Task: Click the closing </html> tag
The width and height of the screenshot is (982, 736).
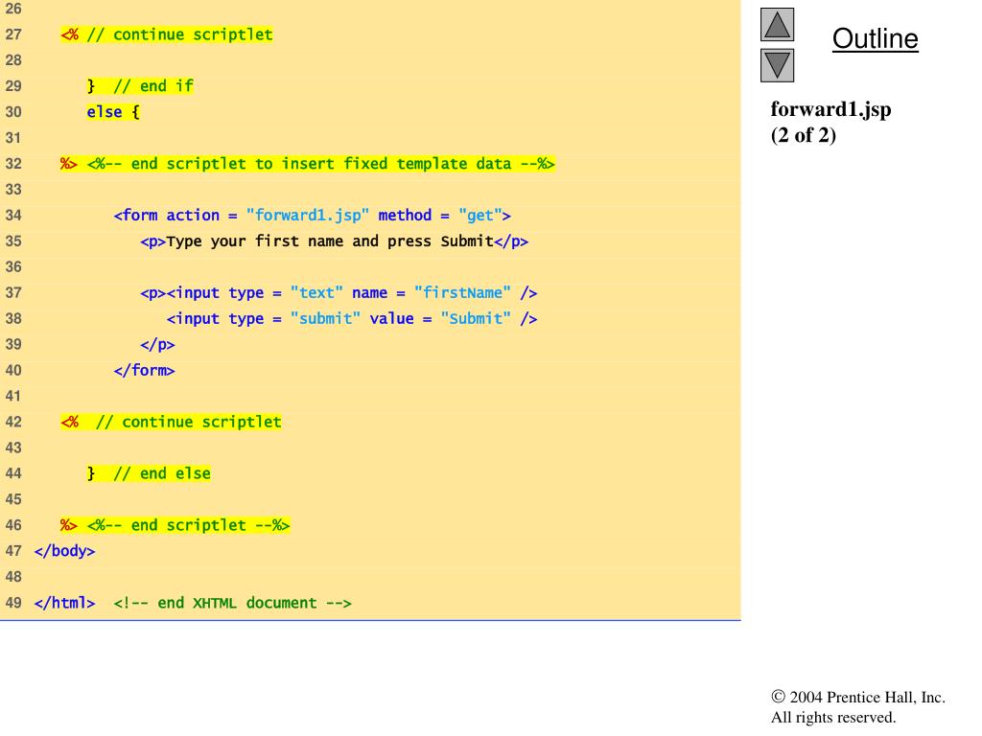Action: (x=64, y=603)
